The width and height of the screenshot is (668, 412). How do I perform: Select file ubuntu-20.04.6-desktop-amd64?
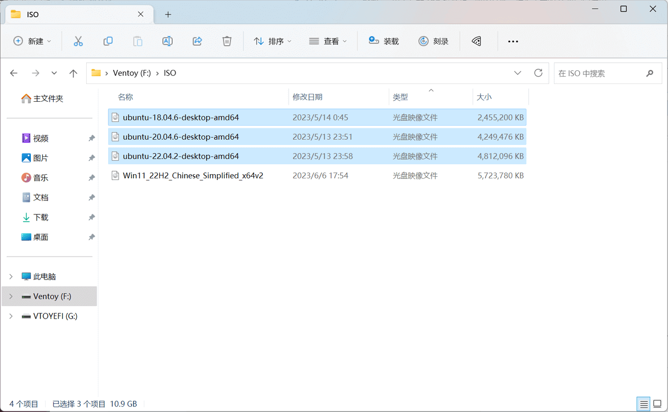point(317,137)
